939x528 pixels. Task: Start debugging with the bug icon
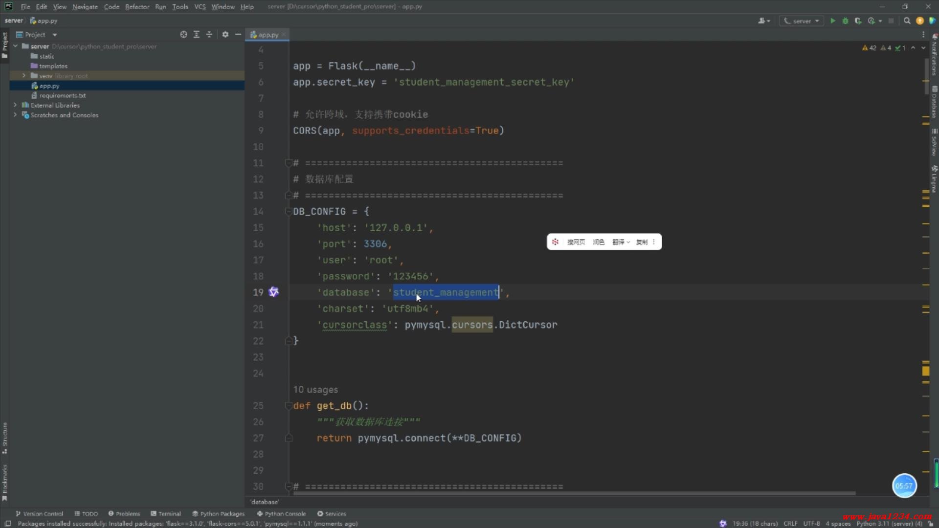(845, 21)
